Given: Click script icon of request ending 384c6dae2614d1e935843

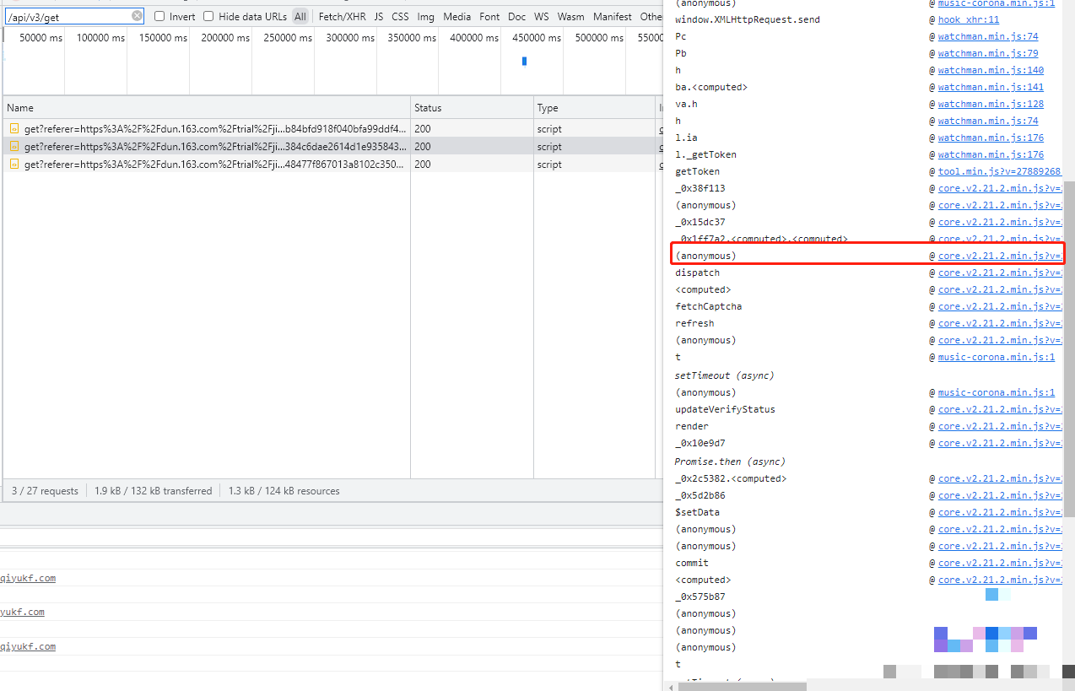Looking at the screenshot, I should [14, 147].
